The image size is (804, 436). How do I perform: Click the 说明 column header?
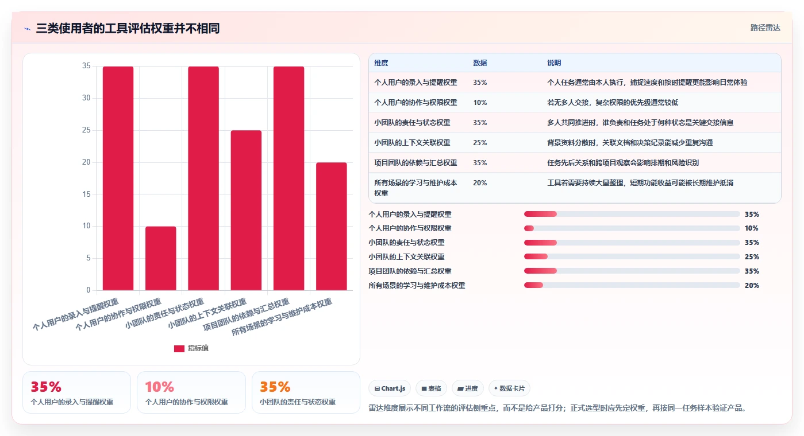(x=554, y=63)
